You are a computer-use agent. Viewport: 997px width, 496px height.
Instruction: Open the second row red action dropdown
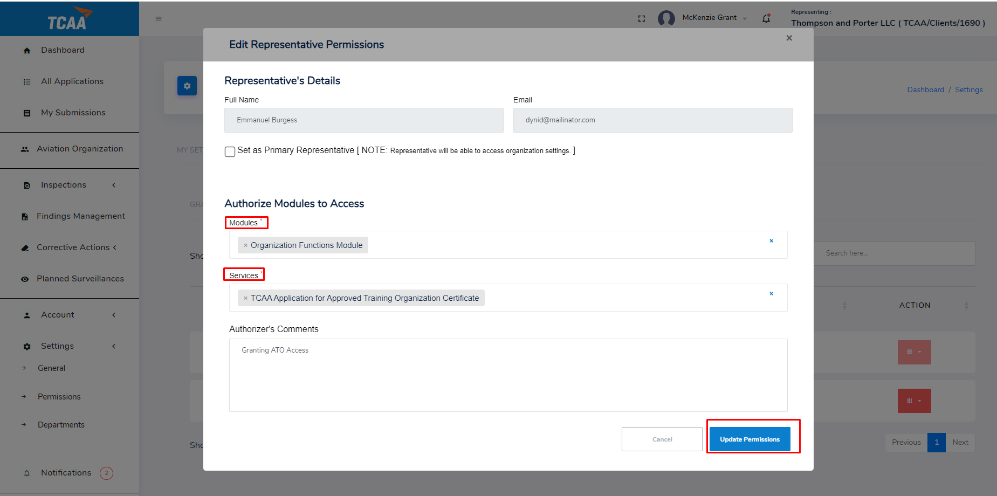(915, 401)
